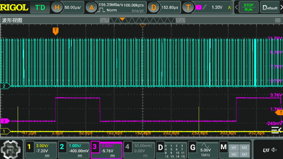Expand the collapsed top bar left arrow
283x159 pixels.
click(x=236, y=7)
